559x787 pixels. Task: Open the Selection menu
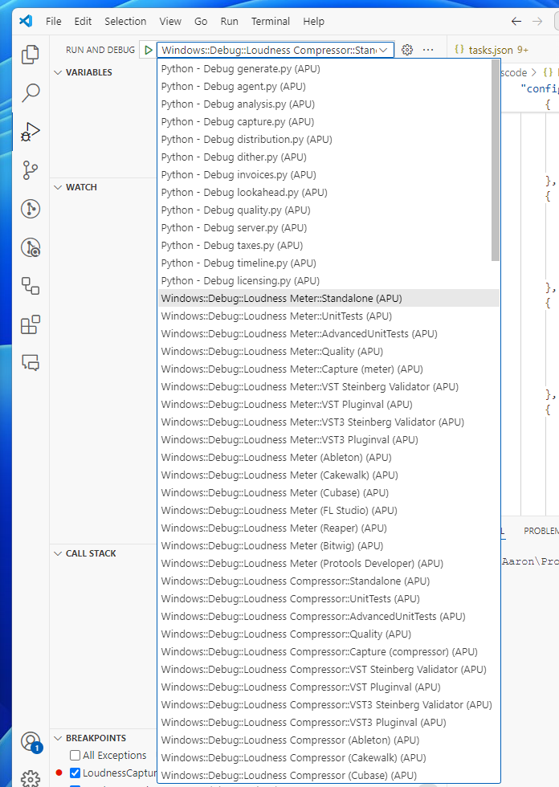point(125,22)
